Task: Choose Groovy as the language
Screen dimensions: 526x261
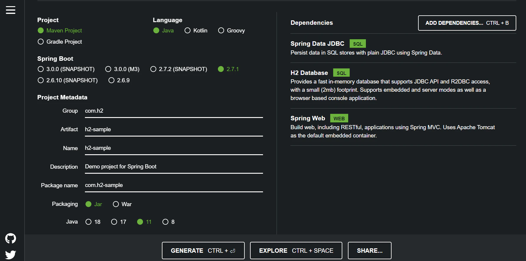Action: coord(231,30)
